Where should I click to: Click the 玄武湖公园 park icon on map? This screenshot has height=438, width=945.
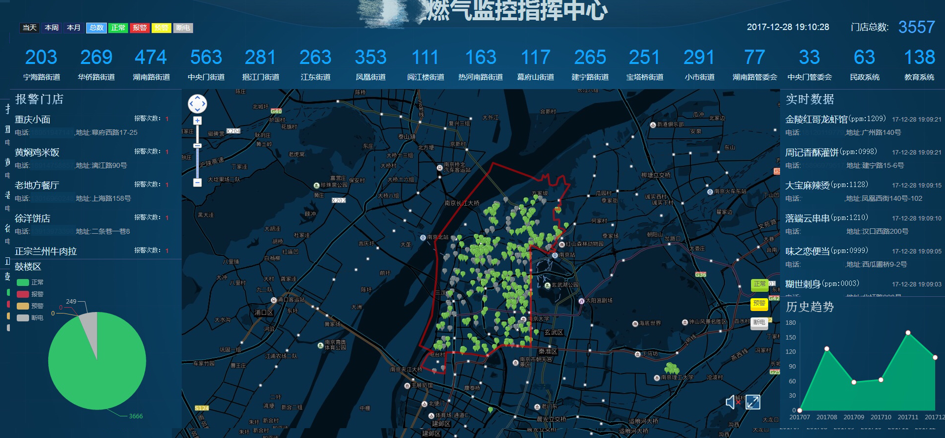[548, 285]
